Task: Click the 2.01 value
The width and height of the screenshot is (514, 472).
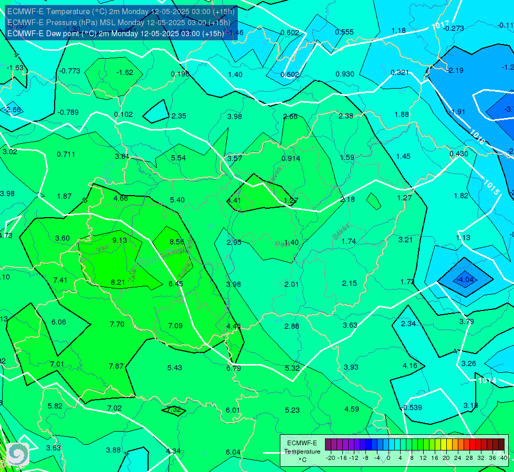Action: coord(291,284)
